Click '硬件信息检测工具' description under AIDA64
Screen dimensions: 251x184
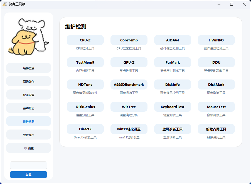[x=173, y=48]
